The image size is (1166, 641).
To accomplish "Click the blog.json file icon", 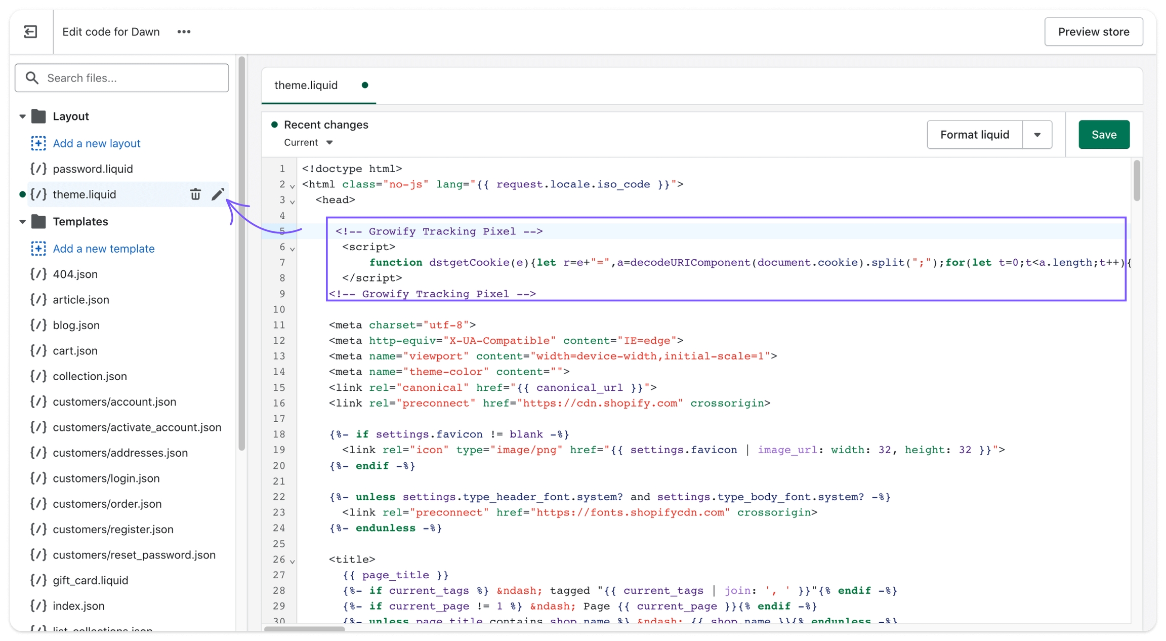I will pos(38,325).
